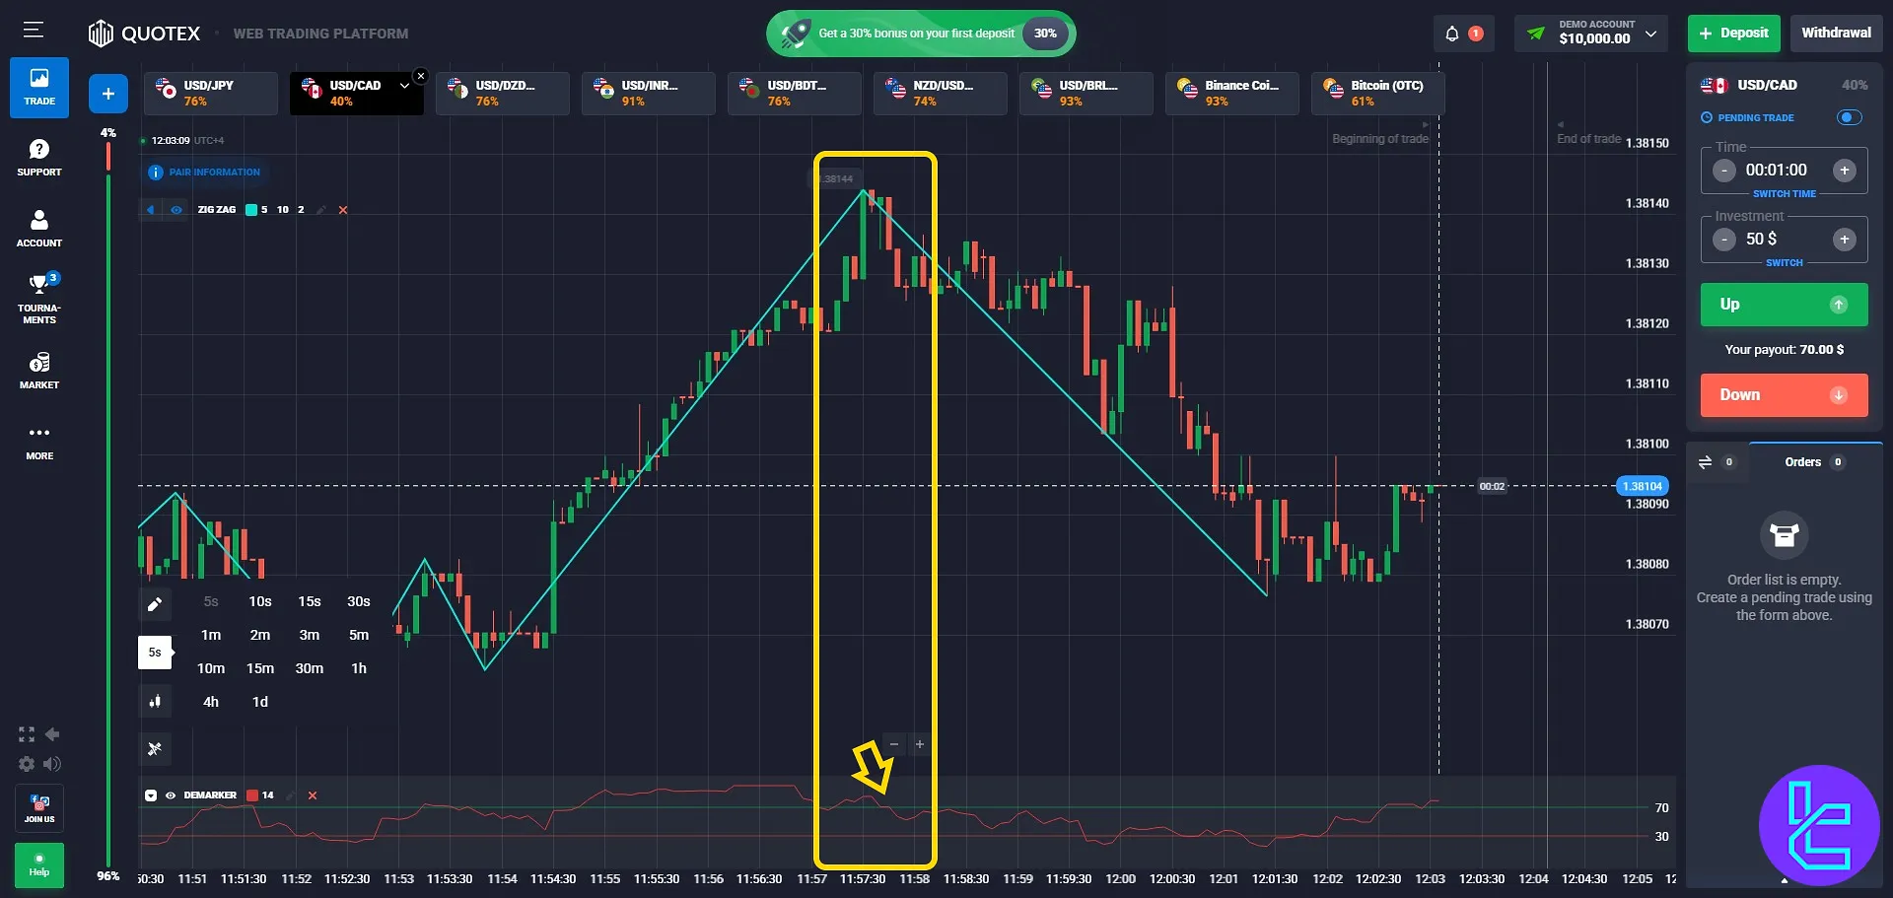Open the settings gear

pos(27,764)
